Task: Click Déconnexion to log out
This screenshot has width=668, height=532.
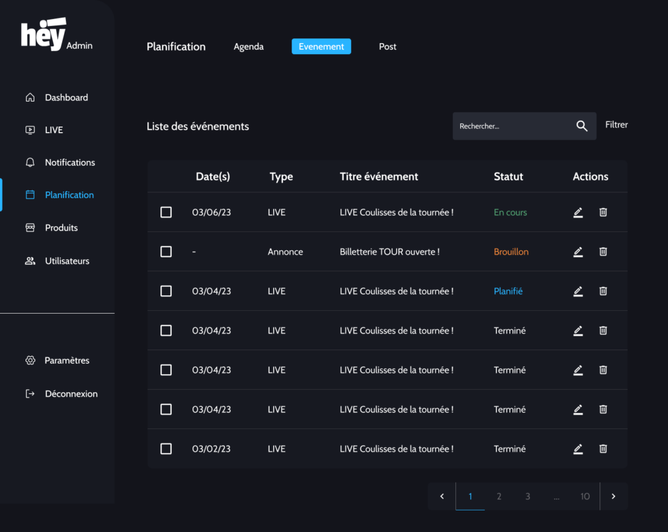Action: [x=70, y=394]
